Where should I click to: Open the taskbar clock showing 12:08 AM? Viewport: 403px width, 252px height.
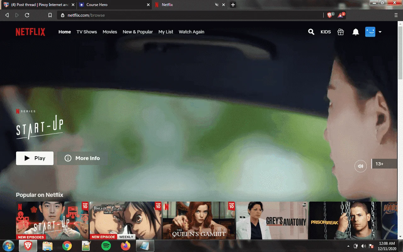coord(387,246)
